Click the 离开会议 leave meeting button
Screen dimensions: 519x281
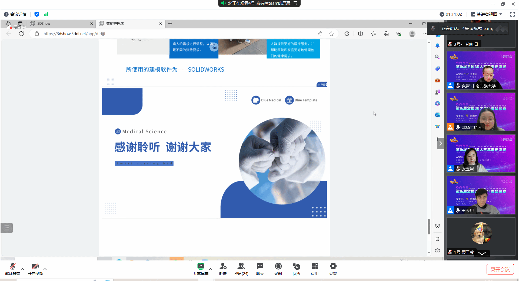[x=500, y=269]
